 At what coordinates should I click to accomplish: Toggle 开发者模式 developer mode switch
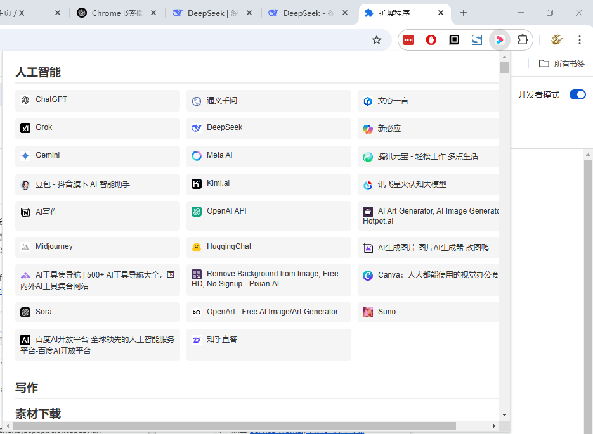(578, 94)
